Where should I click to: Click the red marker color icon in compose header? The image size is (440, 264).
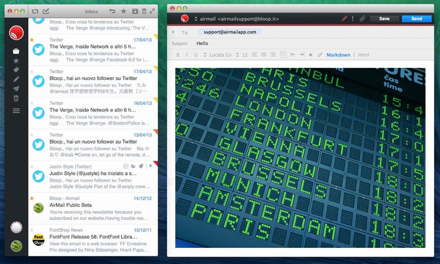[x=344, y=18]
